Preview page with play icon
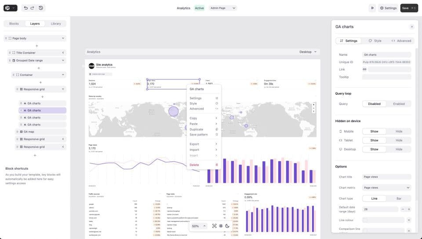The image size is (422, 239). 372,8
